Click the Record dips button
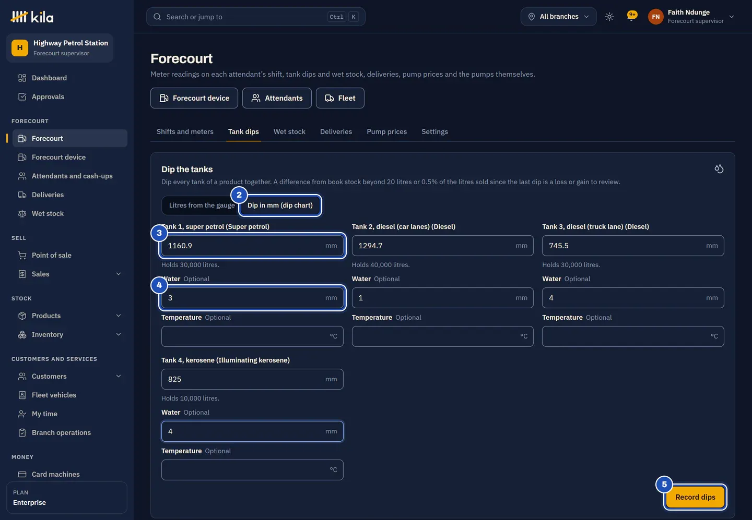 (x=695, y=498)
